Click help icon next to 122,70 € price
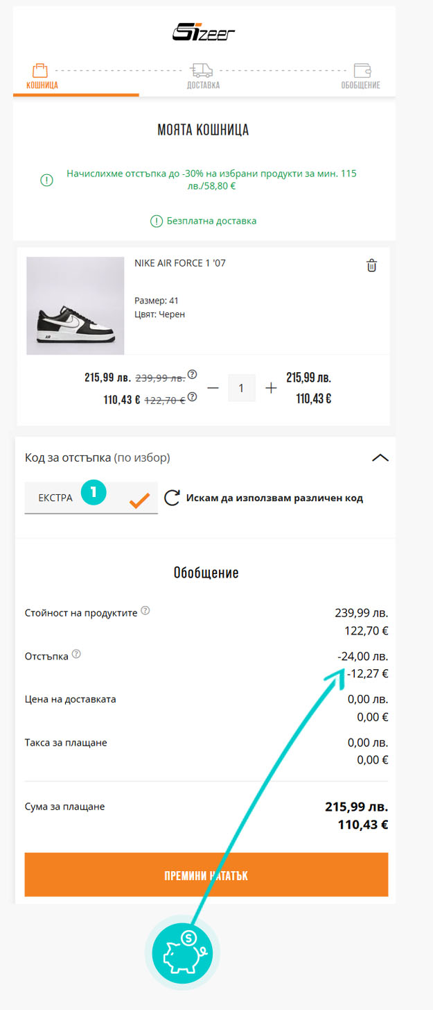 tap(193, 397)
